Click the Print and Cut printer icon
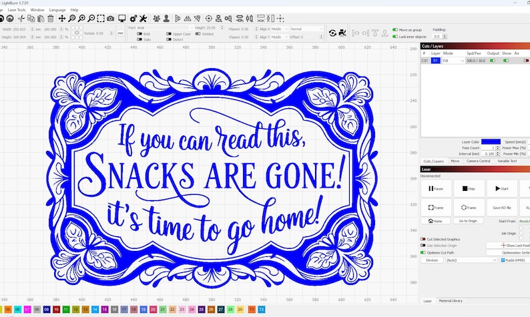530x317 pixels. click(342, 33)
